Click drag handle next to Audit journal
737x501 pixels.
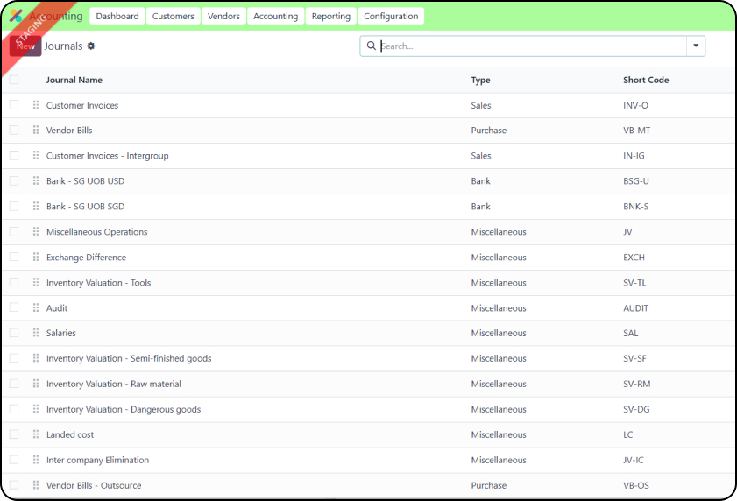(x=36, y=308)
